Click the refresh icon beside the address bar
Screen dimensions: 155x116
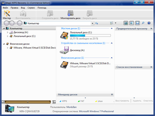97,23
